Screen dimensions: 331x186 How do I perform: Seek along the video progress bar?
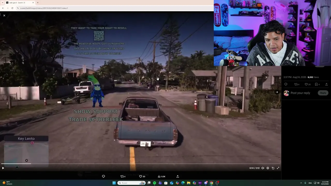140,164
